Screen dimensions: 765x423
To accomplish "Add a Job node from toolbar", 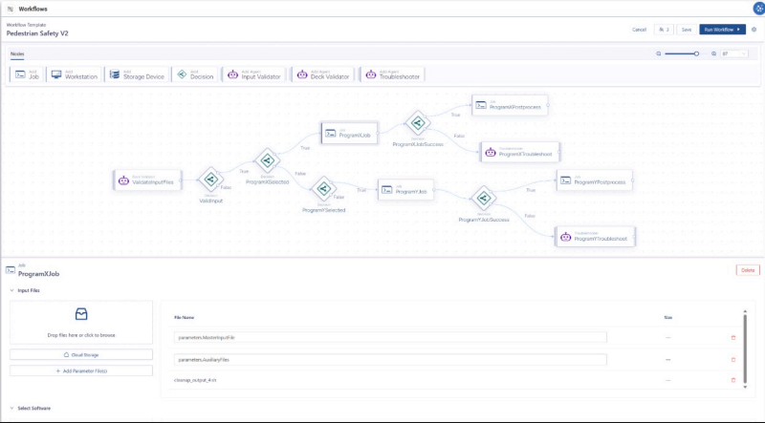I will pos(27,74).
